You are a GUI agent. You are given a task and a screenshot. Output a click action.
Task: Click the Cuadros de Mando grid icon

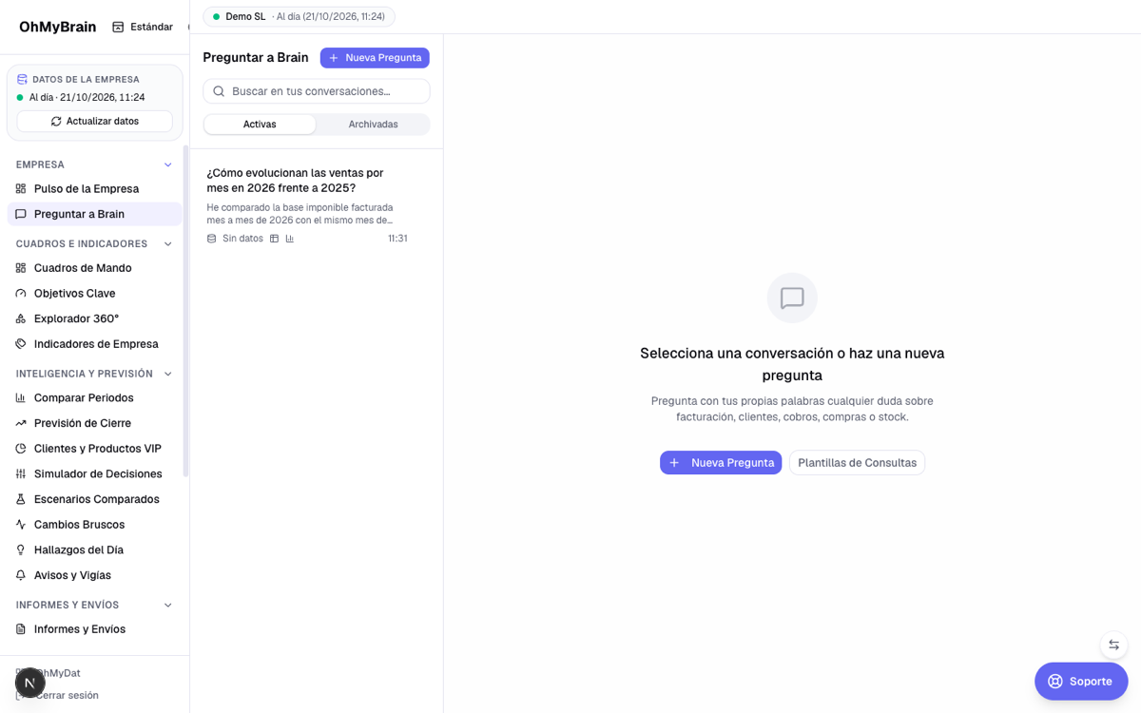(21, 268)
